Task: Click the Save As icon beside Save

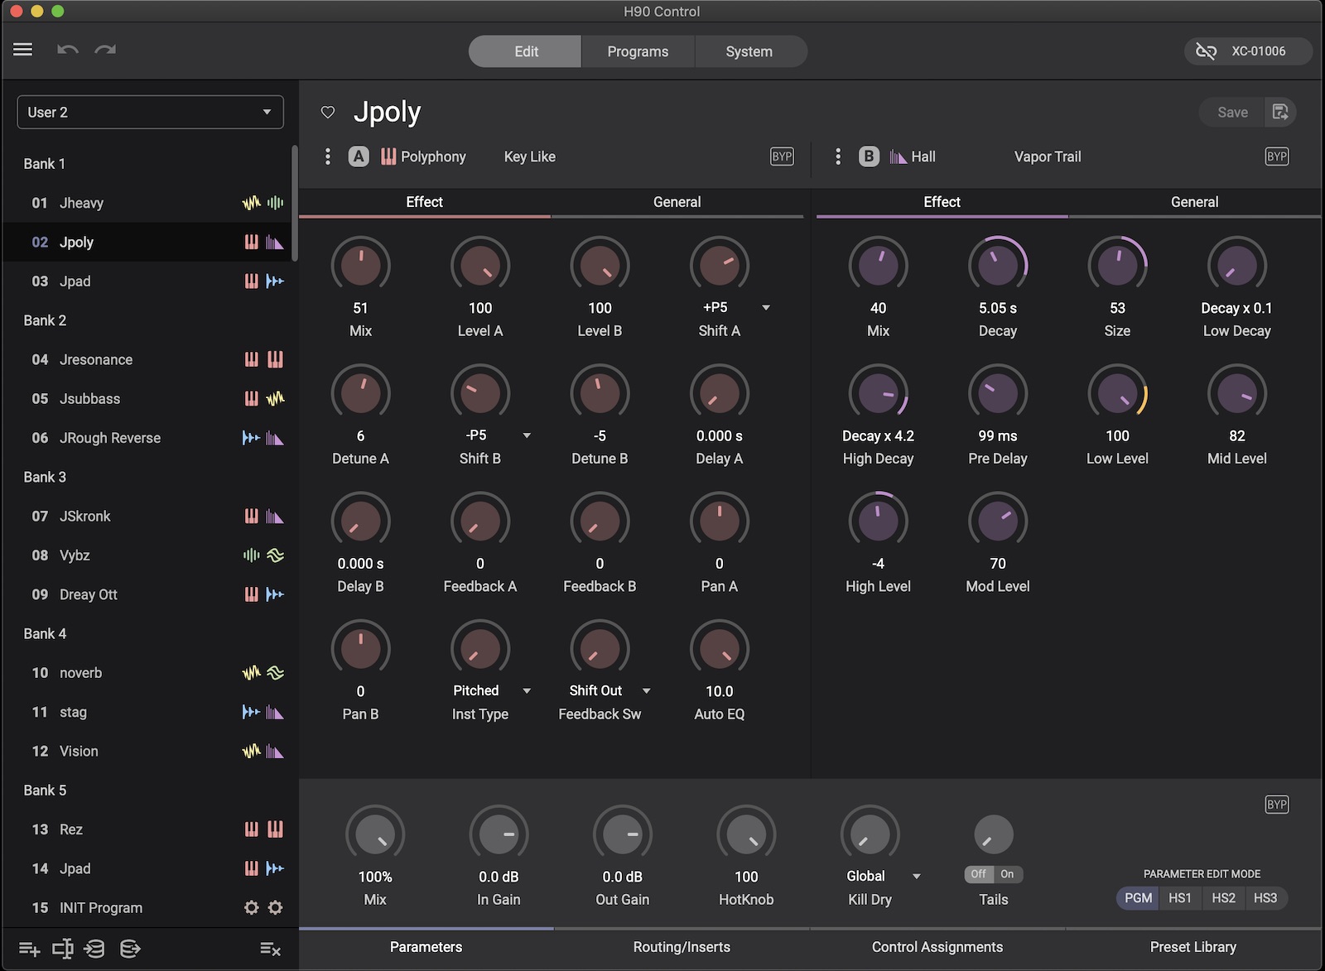Action: pos(1280,113)
